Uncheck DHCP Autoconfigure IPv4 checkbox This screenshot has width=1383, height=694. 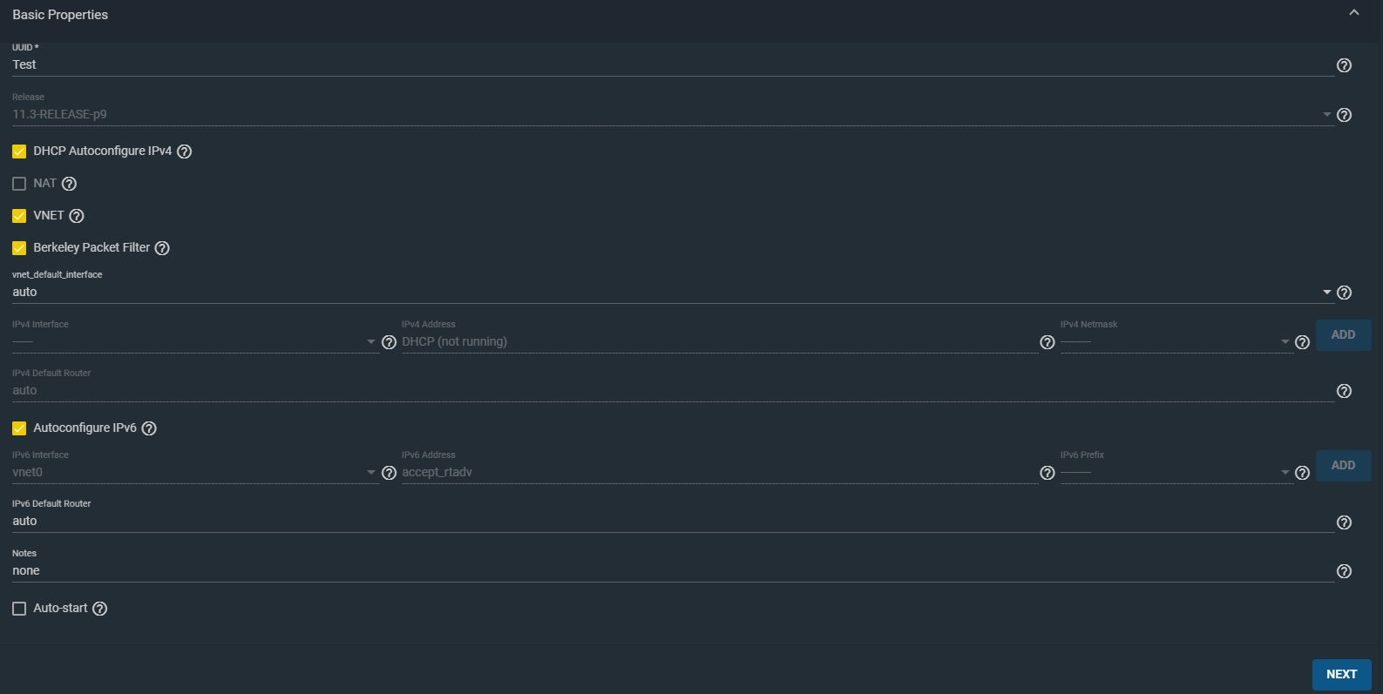(19, 152)
